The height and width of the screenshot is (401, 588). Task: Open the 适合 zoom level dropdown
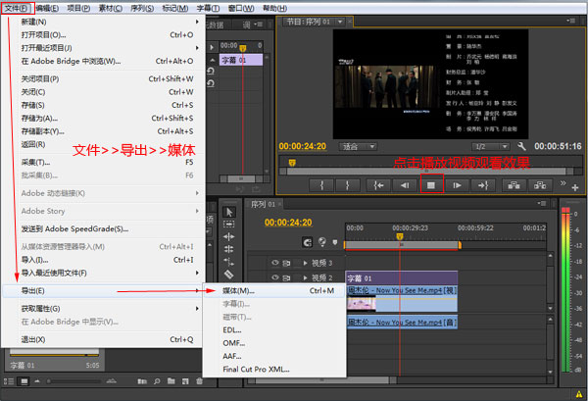tap(358, 147)
